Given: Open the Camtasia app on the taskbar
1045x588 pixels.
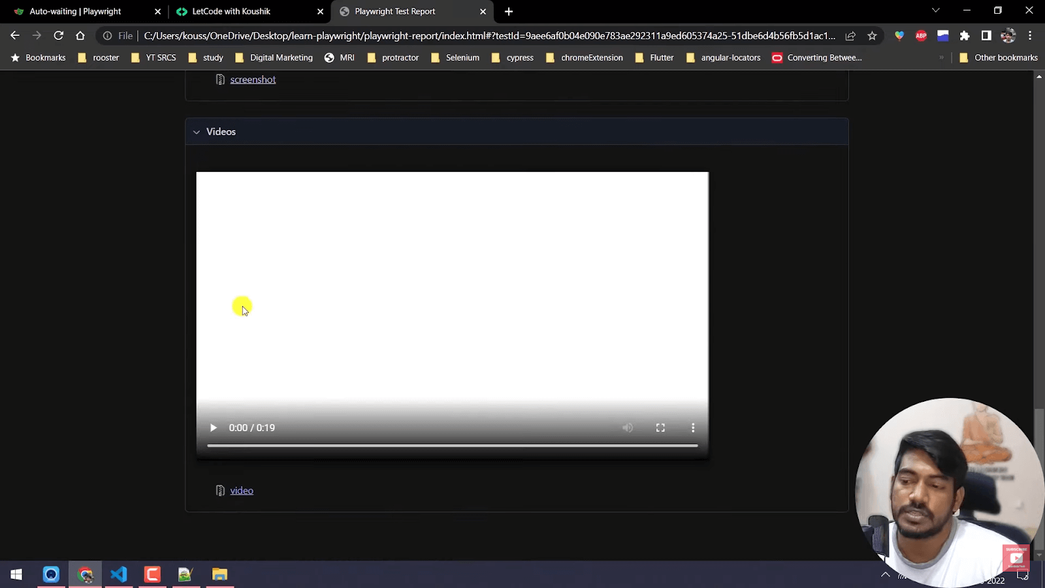Looking at the screenshot, I should coord(152,574).
